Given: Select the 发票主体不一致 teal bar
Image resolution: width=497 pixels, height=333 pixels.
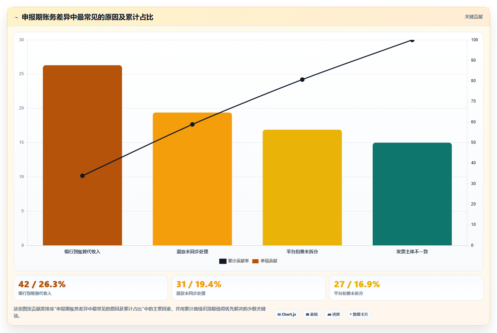Looking at the screenshot, I should pos(412,194).
